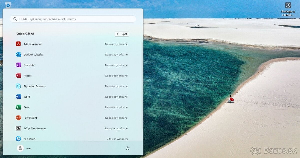Image resolution: width=300 pixels, height=158 pixels.
Task: Open the user account menu
Action: tap(24, 148)
